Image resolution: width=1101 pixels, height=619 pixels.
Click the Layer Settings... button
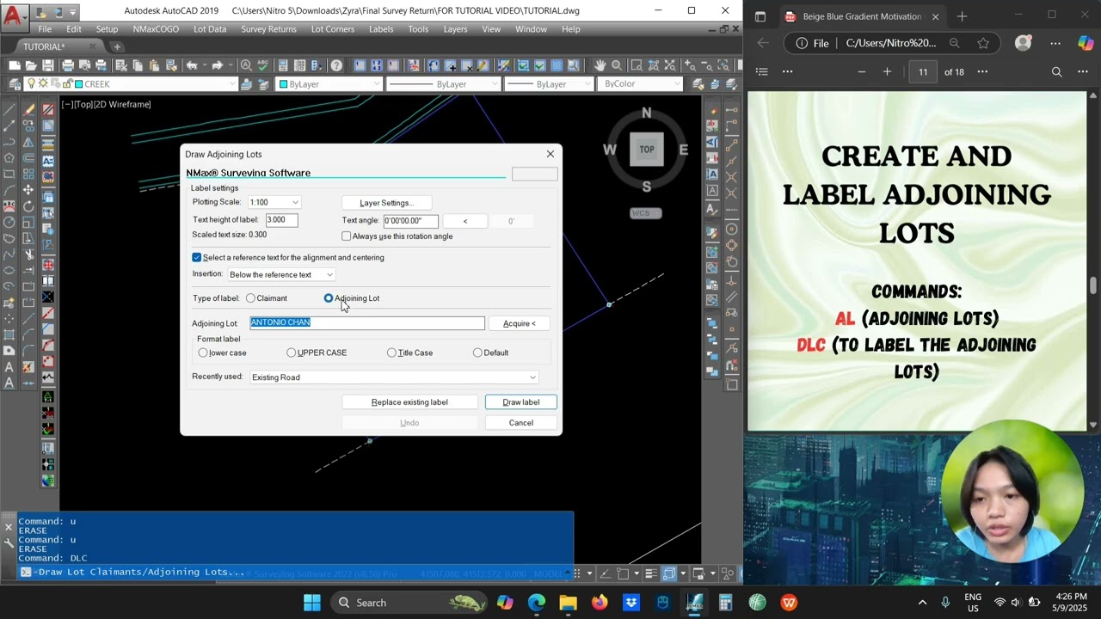tap(386, 203)
